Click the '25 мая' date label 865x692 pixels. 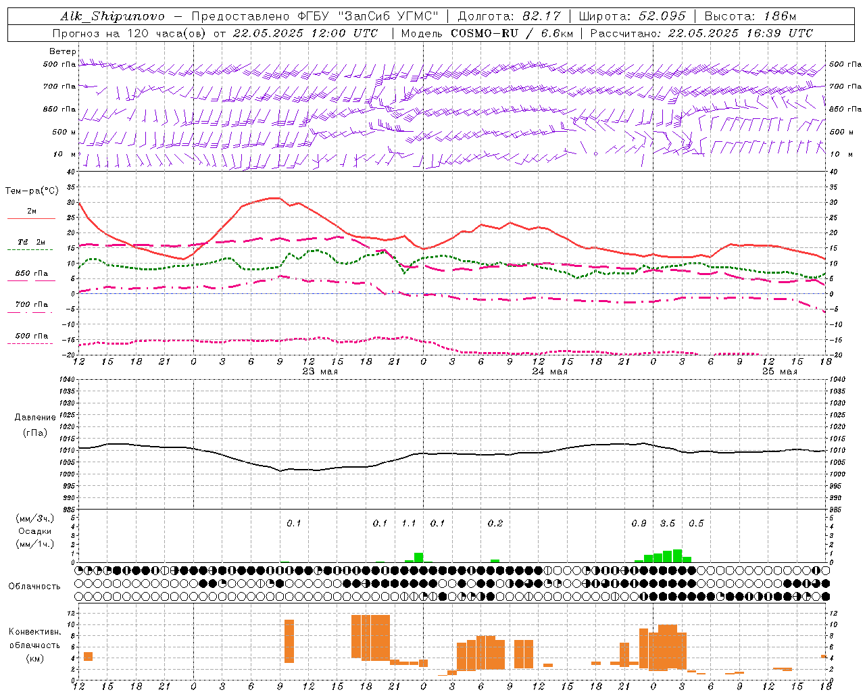(x=780, y=372)
